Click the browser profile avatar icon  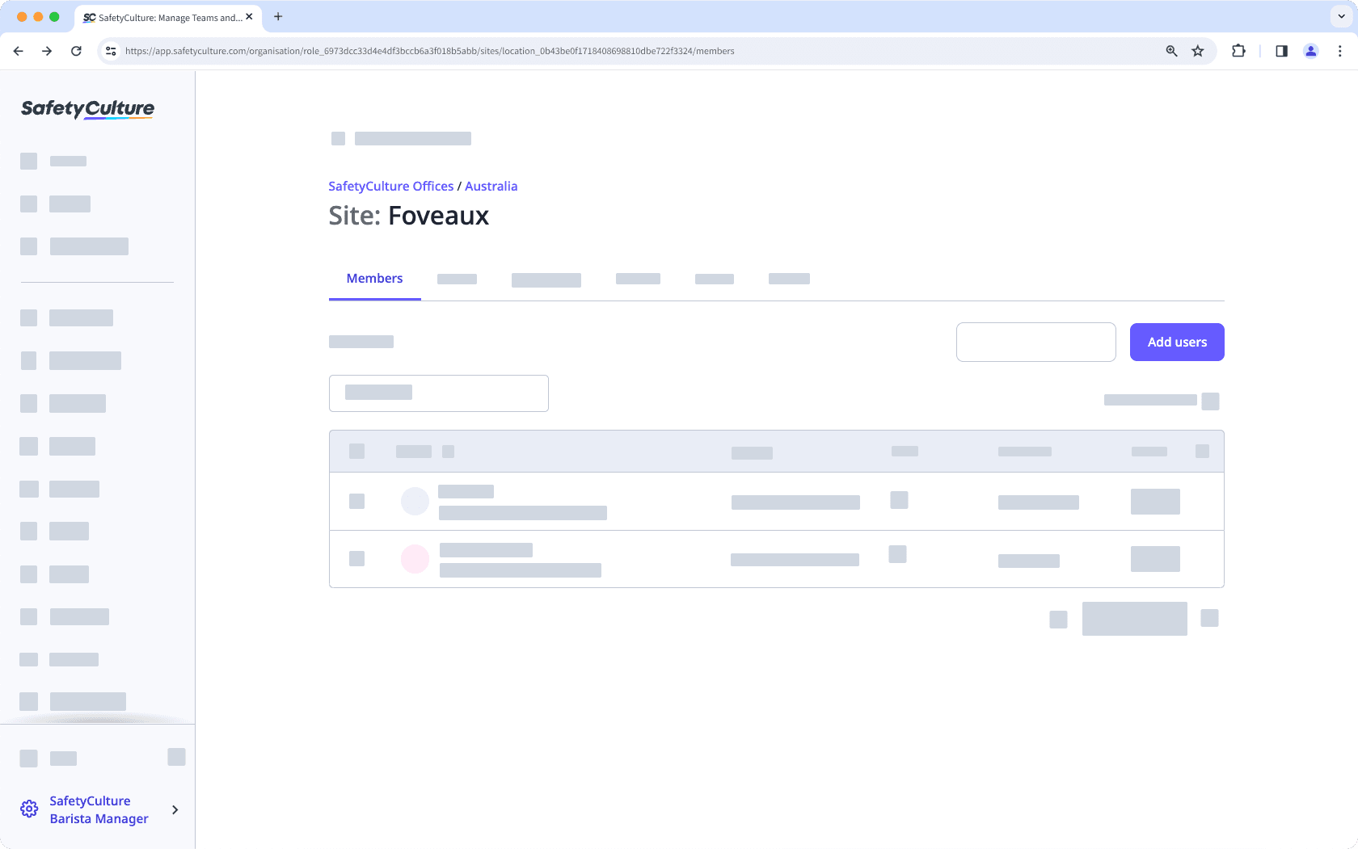pyautogui.click(x=1310, y=51)
